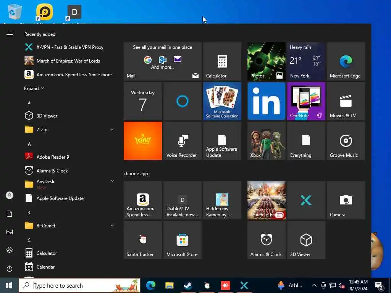
Task: Click the letter A section header
Action: tap(29, 144)
